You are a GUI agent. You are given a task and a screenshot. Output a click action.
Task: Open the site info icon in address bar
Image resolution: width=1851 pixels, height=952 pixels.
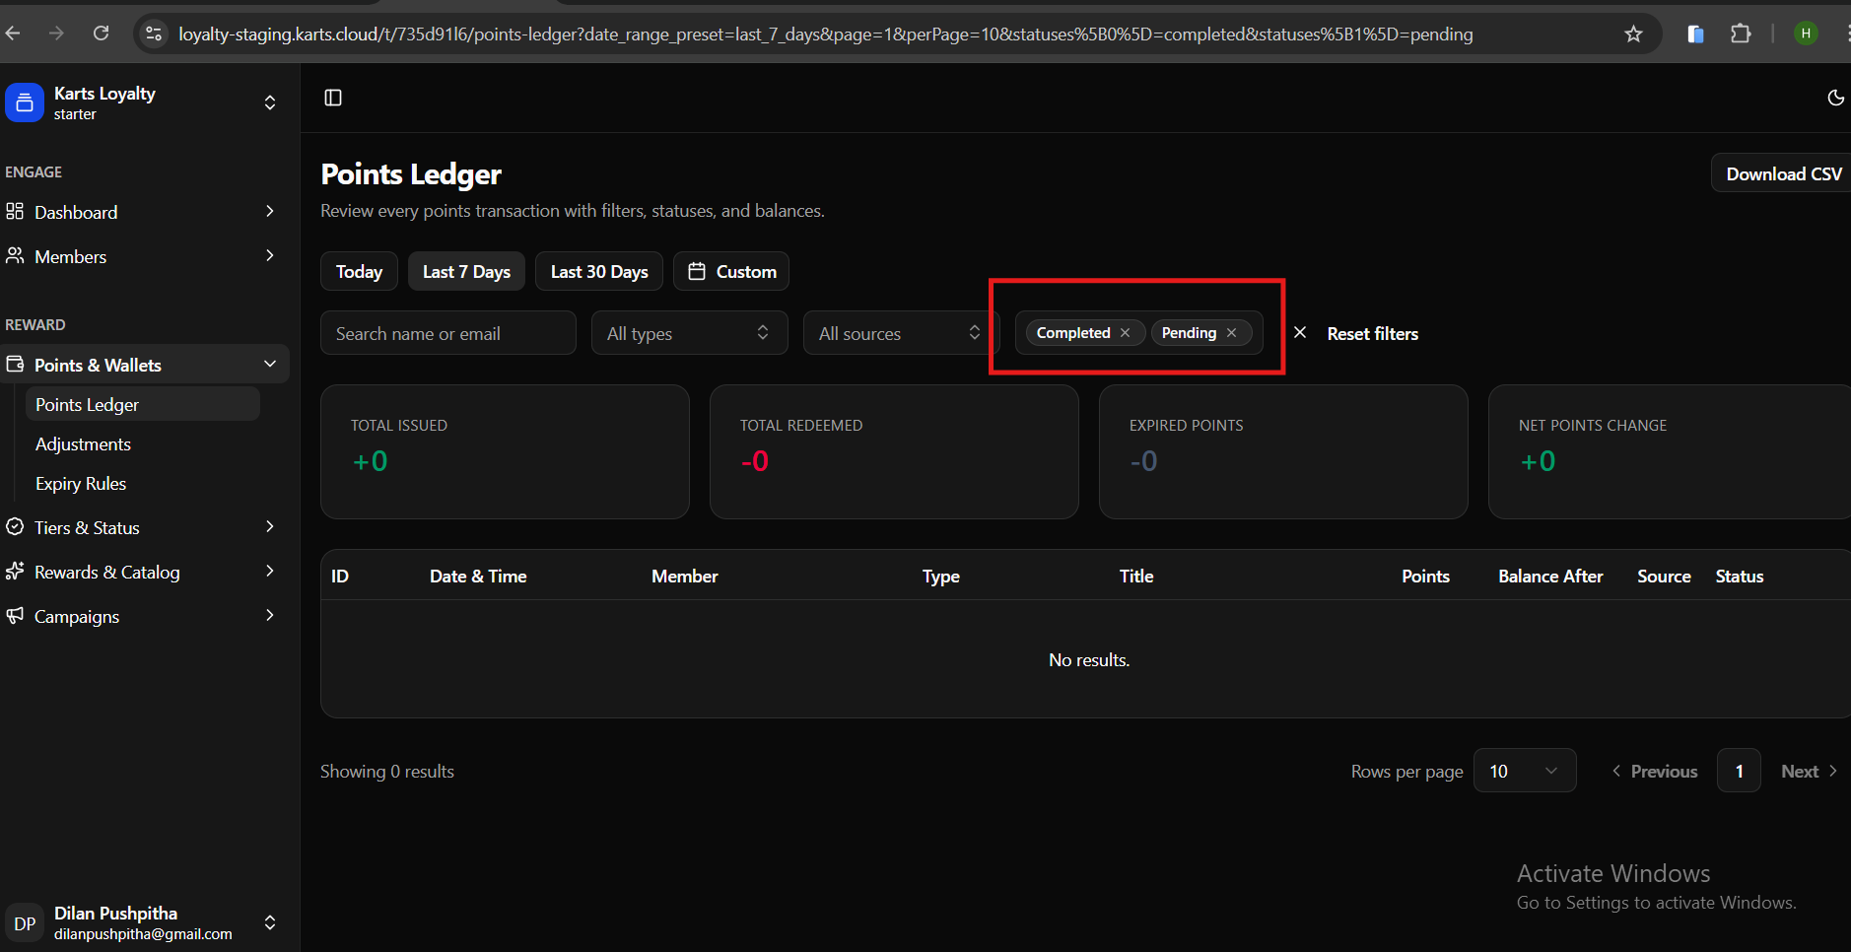click(154, 34)
